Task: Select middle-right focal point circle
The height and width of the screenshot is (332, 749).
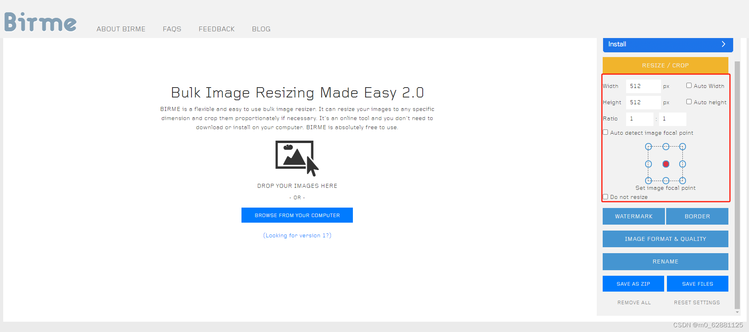Action: tap(682, 164)
